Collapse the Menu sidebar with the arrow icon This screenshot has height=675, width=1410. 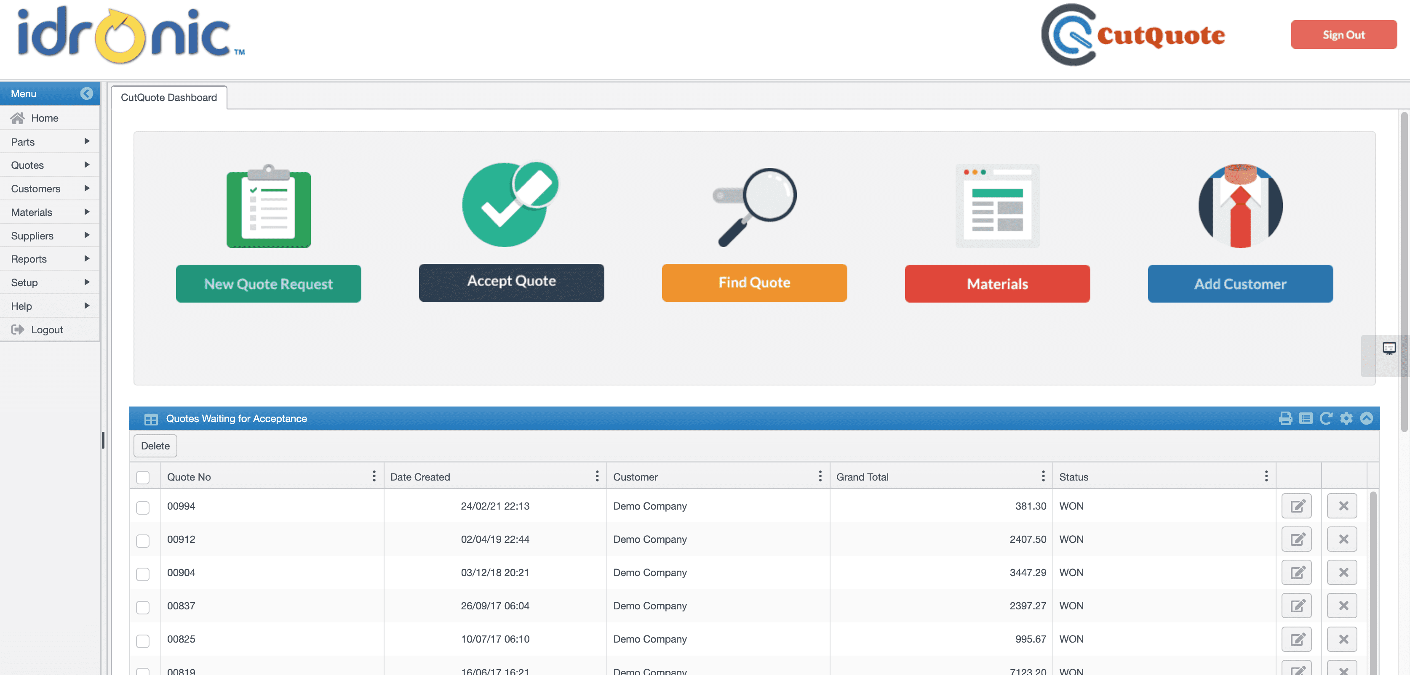point(86,93)
